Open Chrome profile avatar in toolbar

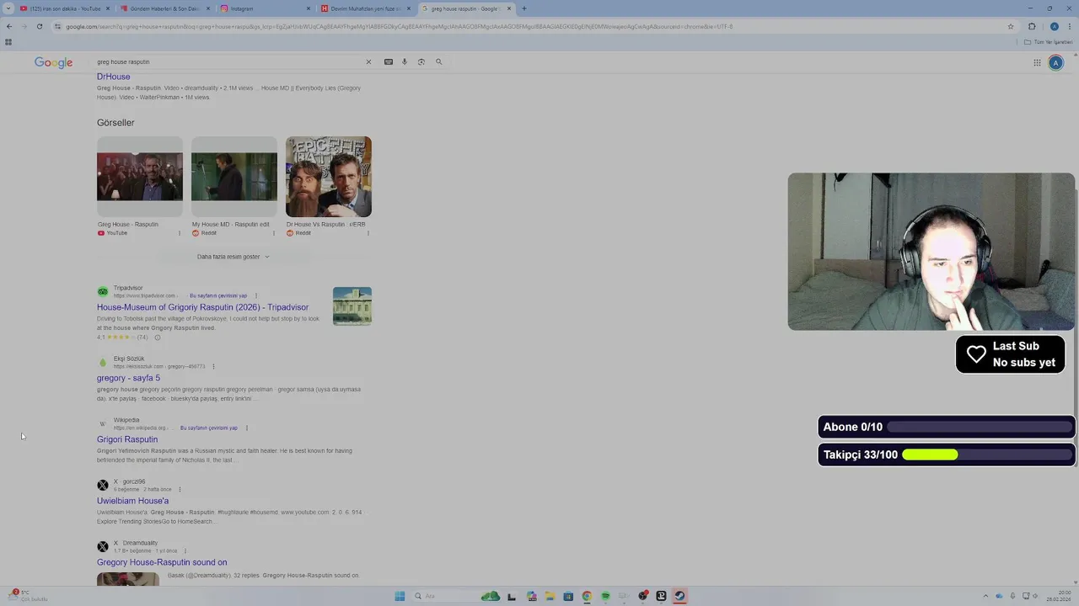pyautogui.click(x=1054, y=26)
